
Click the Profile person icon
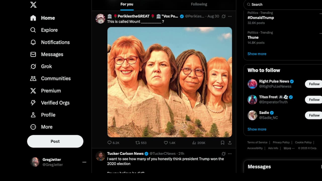click(x=33, y=115)
